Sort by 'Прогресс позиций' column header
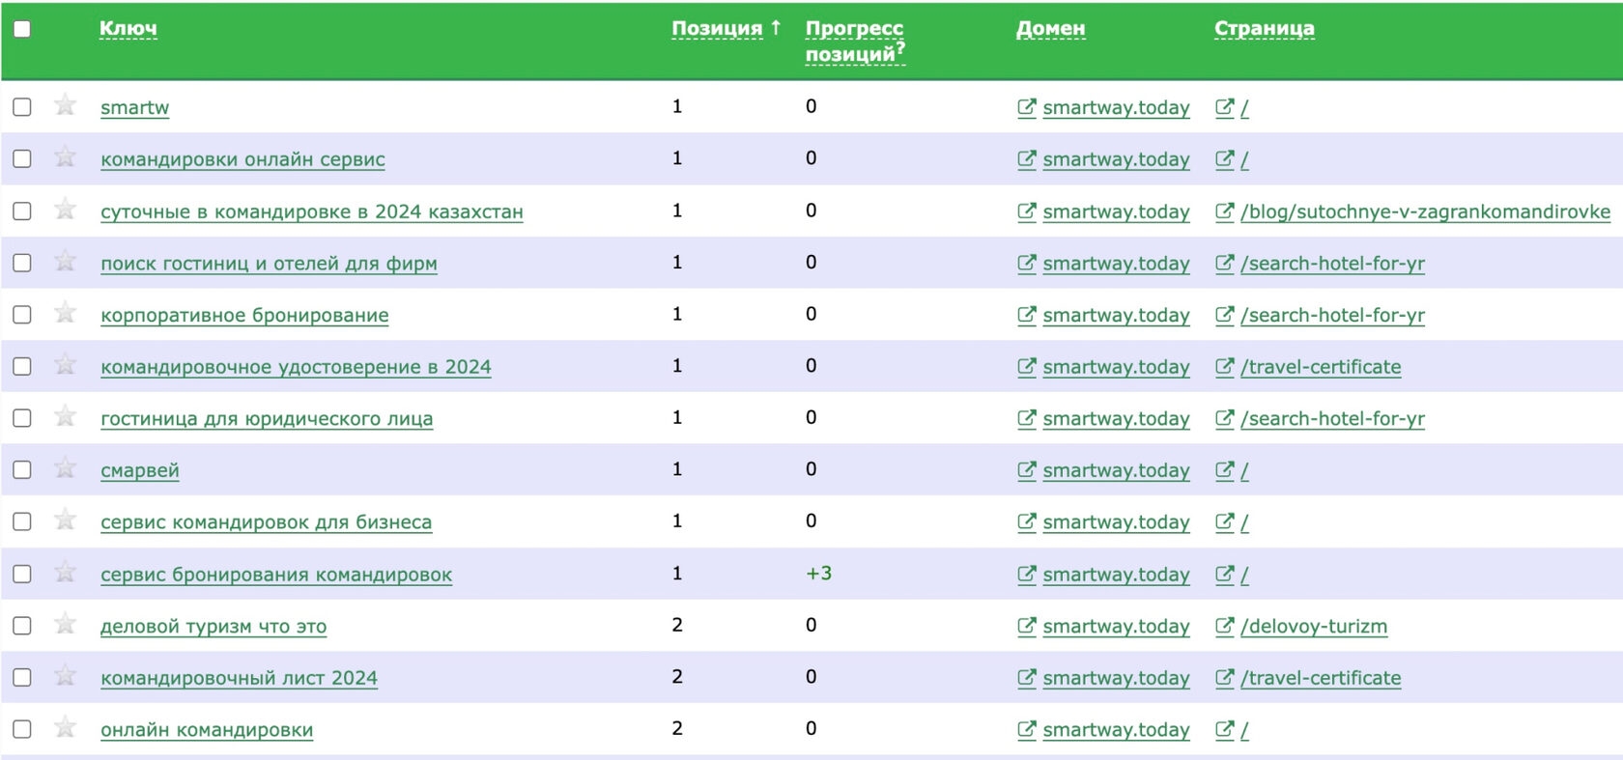 (854, 41)
